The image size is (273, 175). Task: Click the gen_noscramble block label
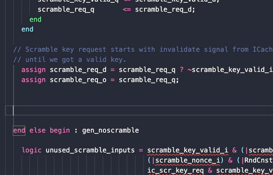click(x=110, y=130)
